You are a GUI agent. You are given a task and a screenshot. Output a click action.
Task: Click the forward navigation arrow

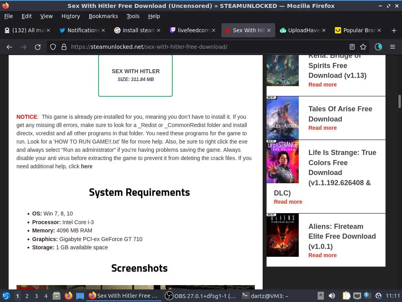click(24, 47)
